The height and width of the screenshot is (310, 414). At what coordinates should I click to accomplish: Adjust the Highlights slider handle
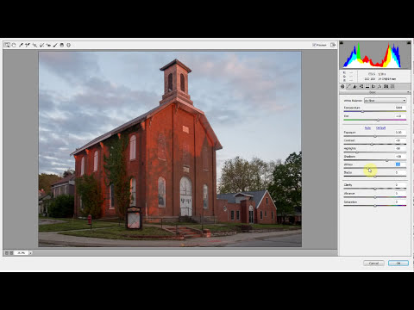(357, 152)
